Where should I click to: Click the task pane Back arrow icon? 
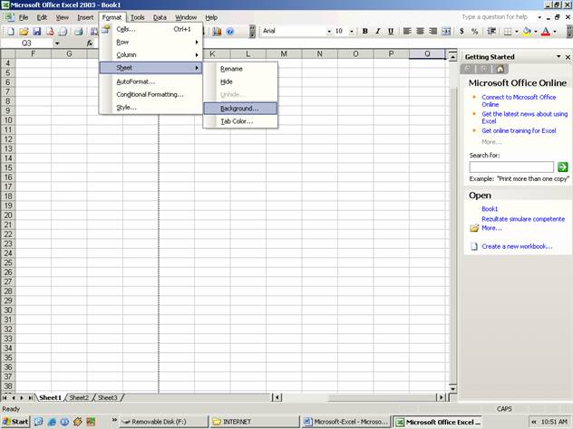tap(468, 69)
